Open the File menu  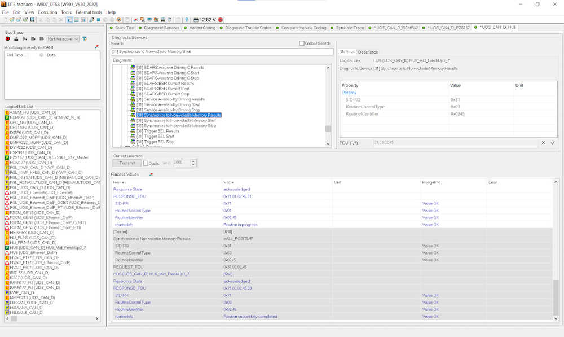[6, 12]
